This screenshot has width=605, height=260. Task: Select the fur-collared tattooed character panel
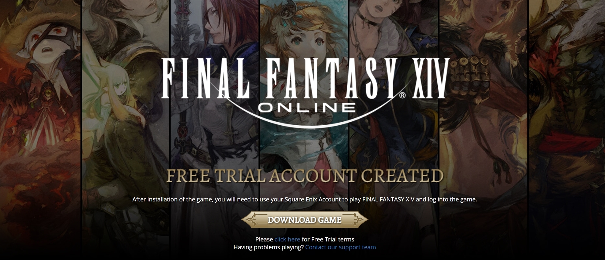point(483,98)
